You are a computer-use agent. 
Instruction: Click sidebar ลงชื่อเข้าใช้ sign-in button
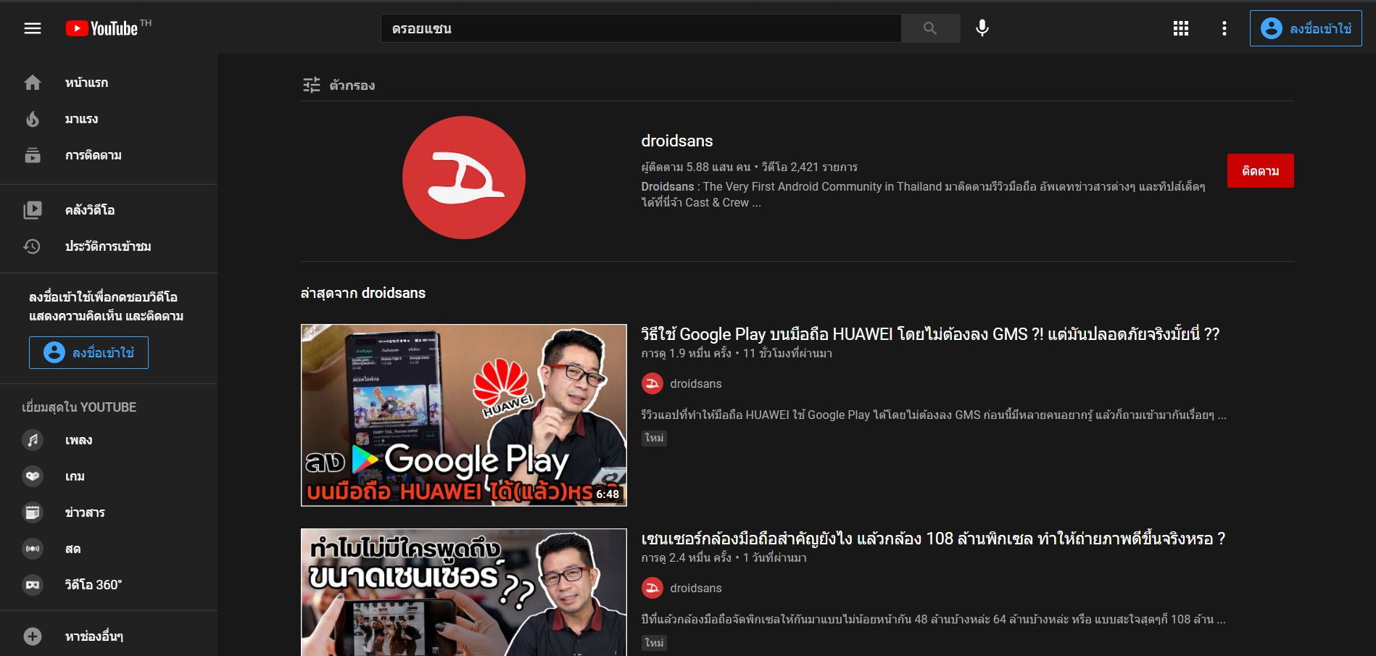88,352
